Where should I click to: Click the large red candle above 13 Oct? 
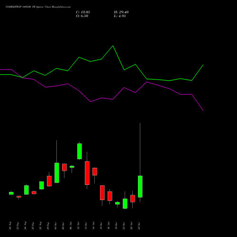(x=87, y=173)
